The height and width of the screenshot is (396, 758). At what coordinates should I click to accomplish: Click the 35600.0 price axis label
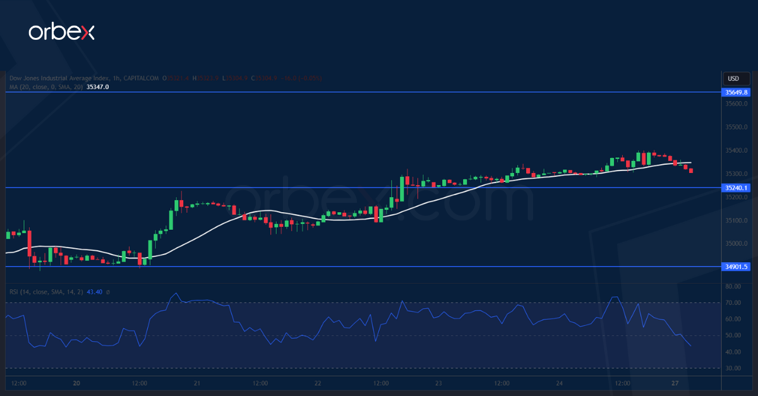[736, 104]
